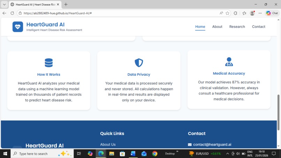This screenshot has width=281, height=158.
Task: Open the Research navigation item
Action: (237, 27)
